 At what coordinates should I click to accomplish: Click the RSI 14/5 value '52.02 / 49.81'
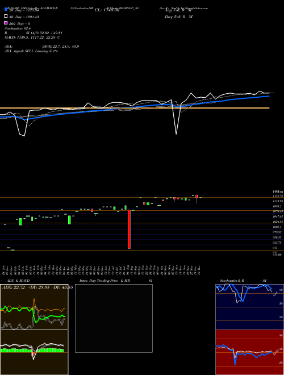click(50, 33)
